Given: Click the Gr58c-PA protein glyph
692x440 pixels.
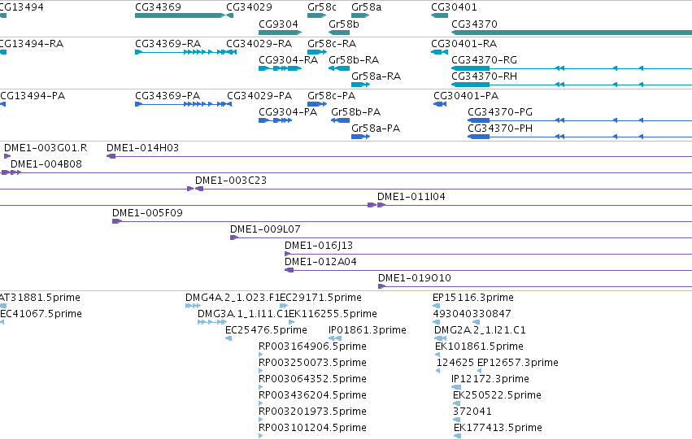Looking at the screenshot, I should point(317,104).
